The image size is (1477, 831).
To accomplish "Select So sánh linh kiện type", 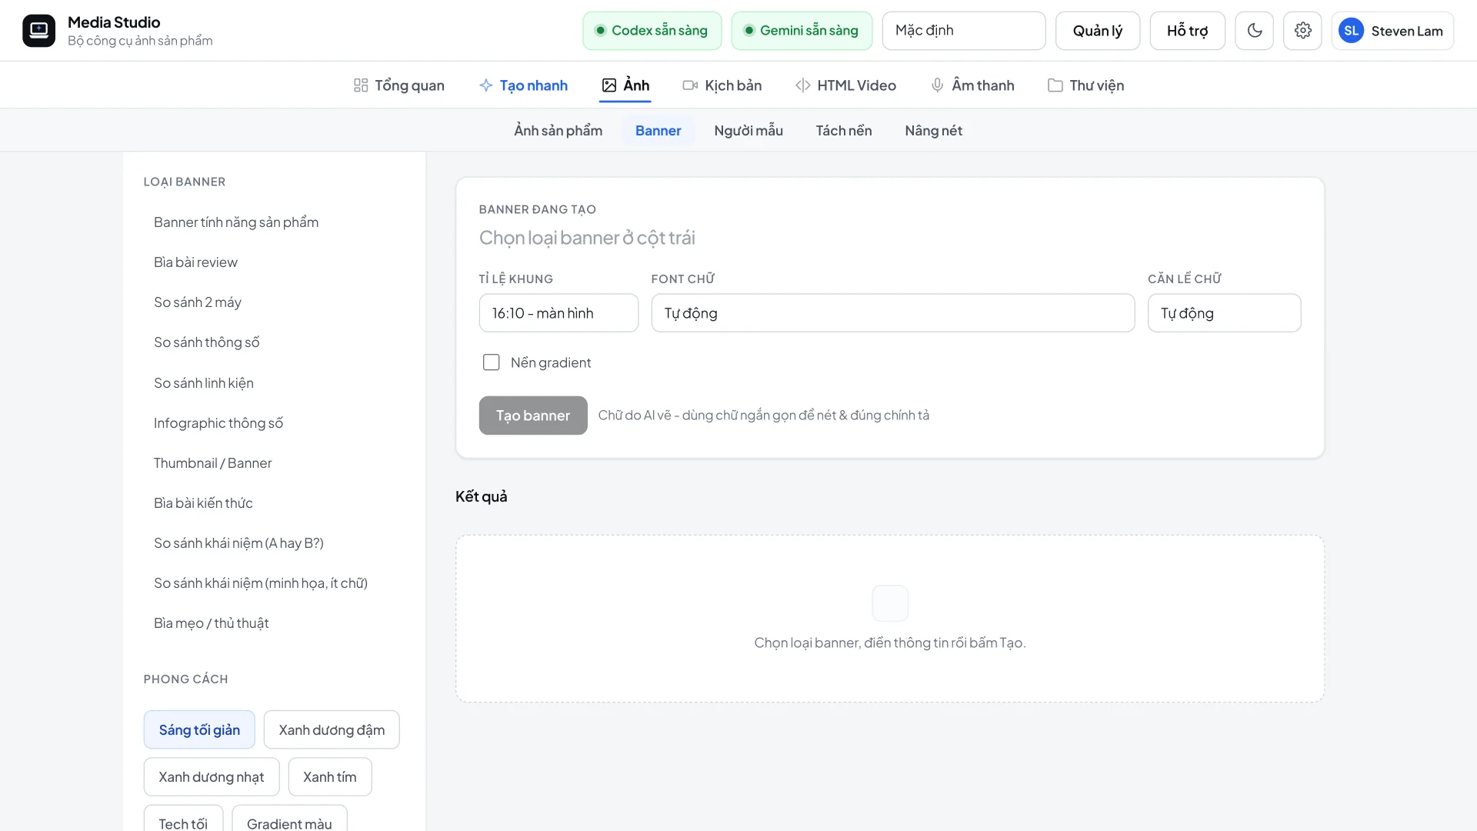I will click(274, 383).
